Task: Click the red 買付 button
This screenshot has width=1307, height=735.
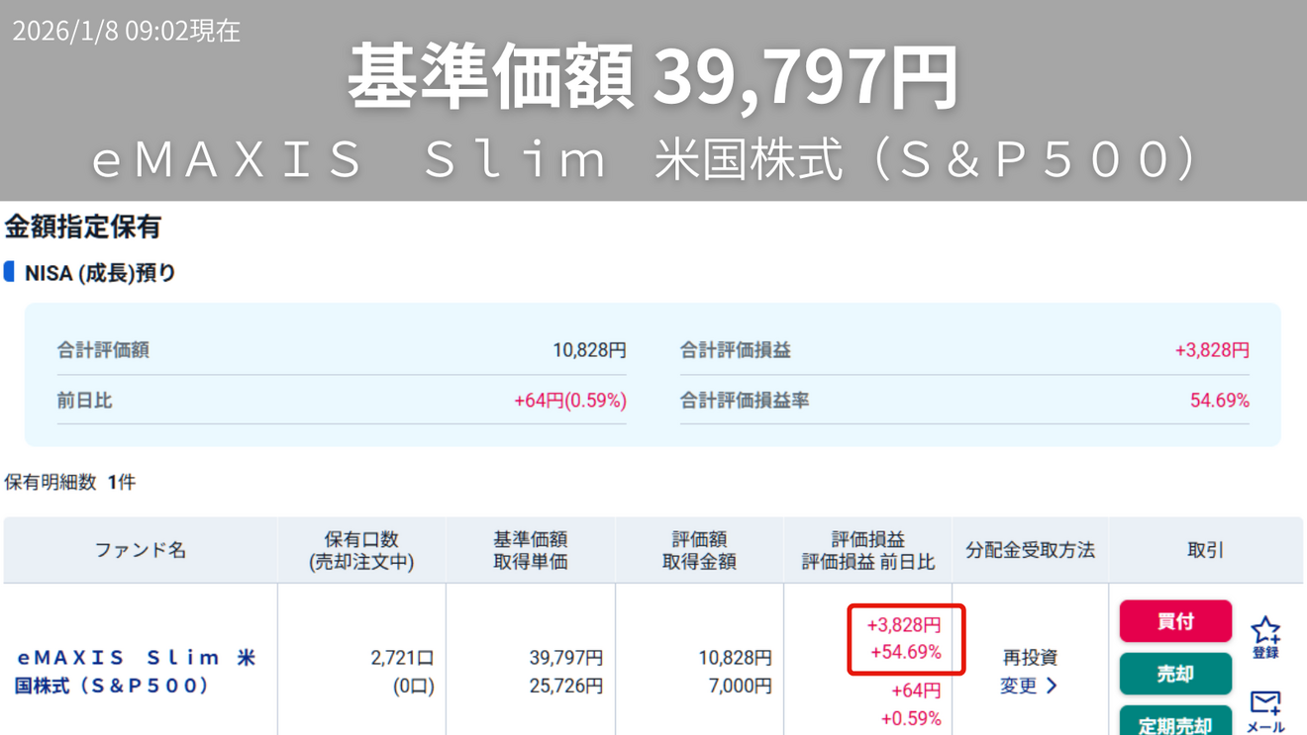Action: (x=1175, y=621)
